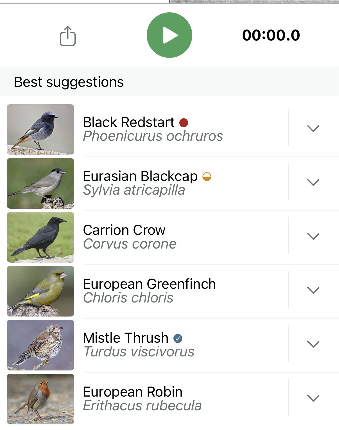
Task: Click the blue verified badge beside Mistle Thrush
Action: 178,338
